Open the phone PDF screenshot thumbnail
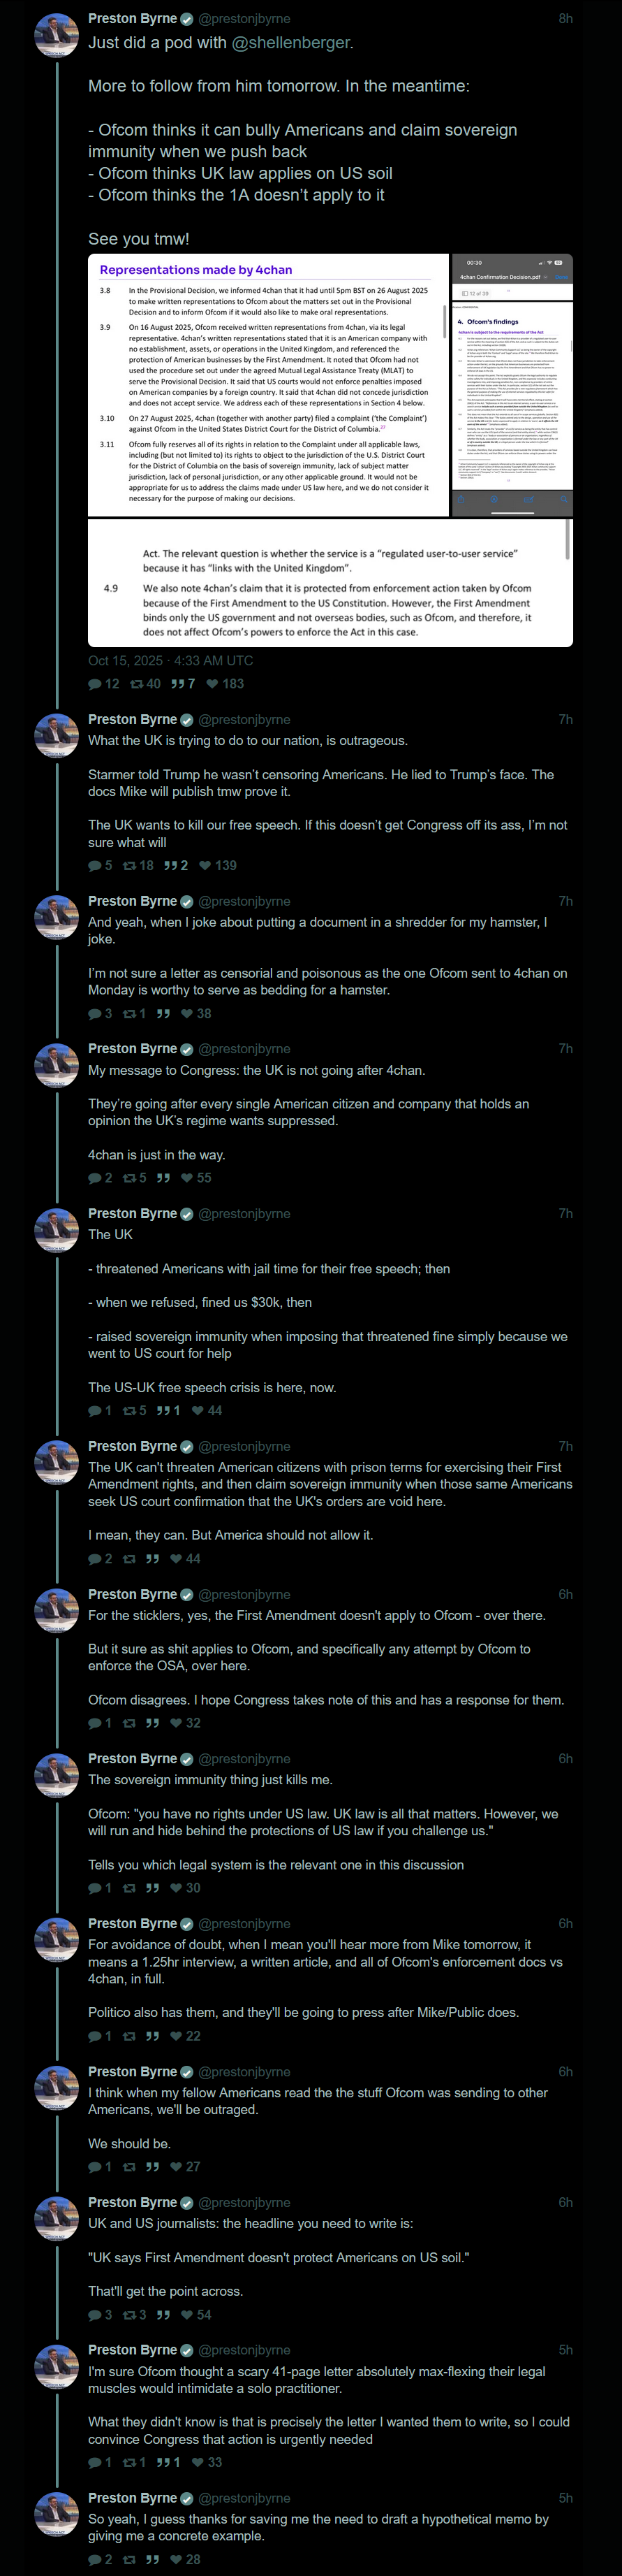Screen dimensions: 622x2576 512,385
